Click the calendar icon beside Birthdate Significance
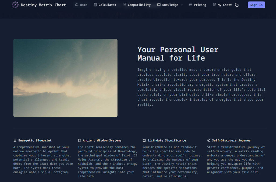276x182 pixels. [x=144, y=140]
